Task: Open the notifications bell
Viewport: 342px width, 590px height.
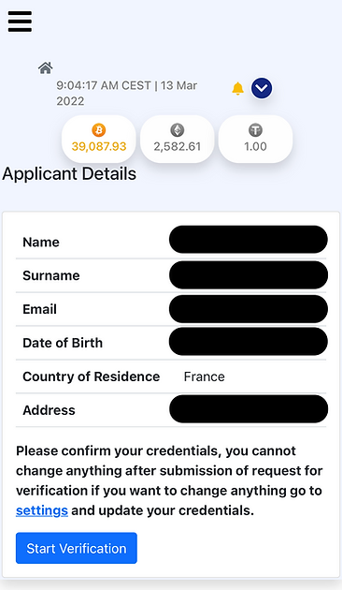Action: pyautogui.click(x=237, y=89)
